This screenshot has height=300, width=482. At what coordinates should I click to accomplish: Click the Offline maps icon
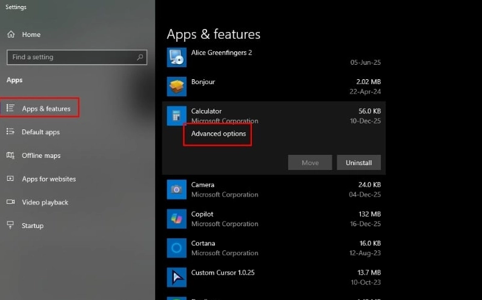[10, 155]
